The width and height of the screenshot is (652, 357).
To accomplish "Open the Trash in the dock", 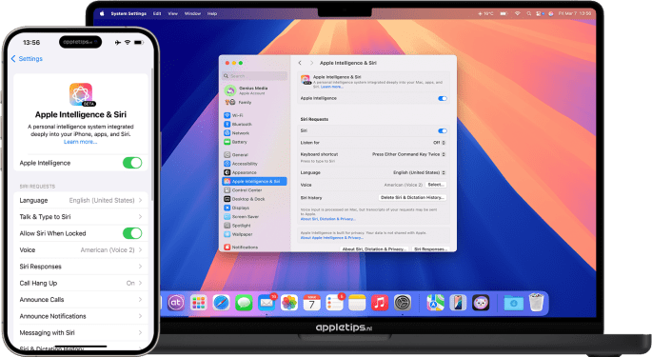I will click(537, 303).
